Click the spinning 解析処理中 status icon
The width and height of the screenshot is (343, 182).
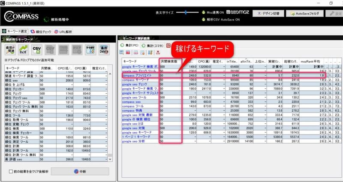[x=46, y=19]
